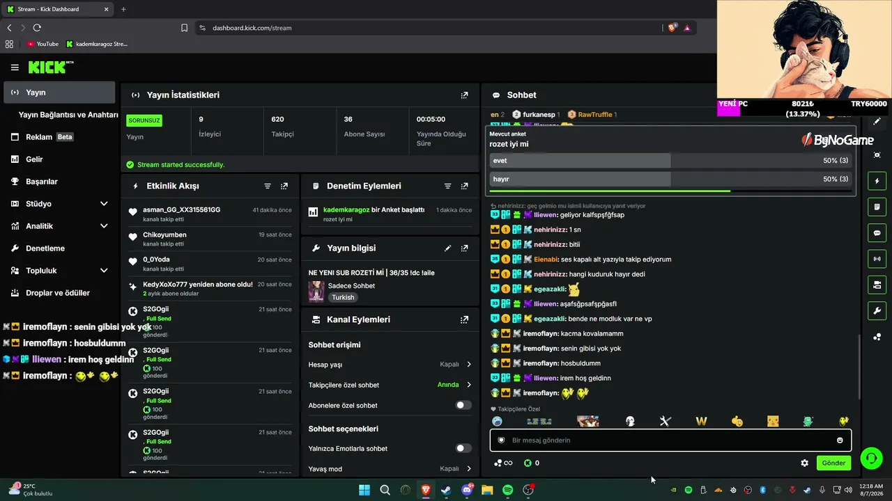Click the Turkish language tag
Screen dimensions: 892x501
click(343, 297)
